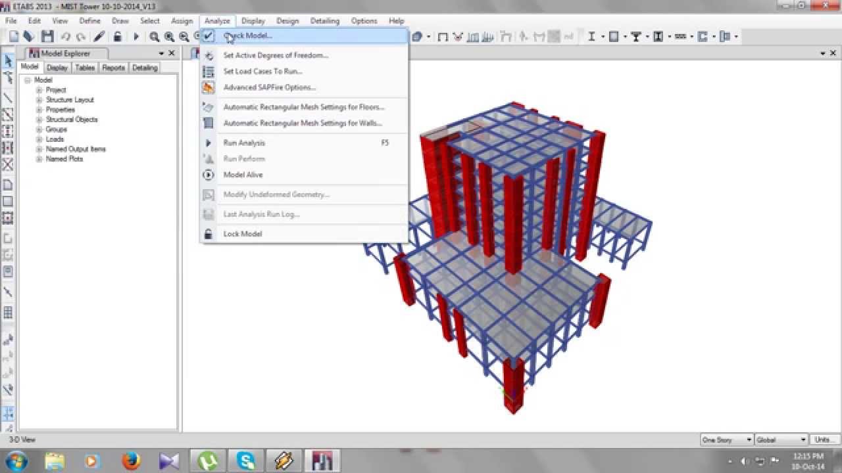Click the 12:15 PM clock in taskbar
Screen dimensions: 842x473
808,456
